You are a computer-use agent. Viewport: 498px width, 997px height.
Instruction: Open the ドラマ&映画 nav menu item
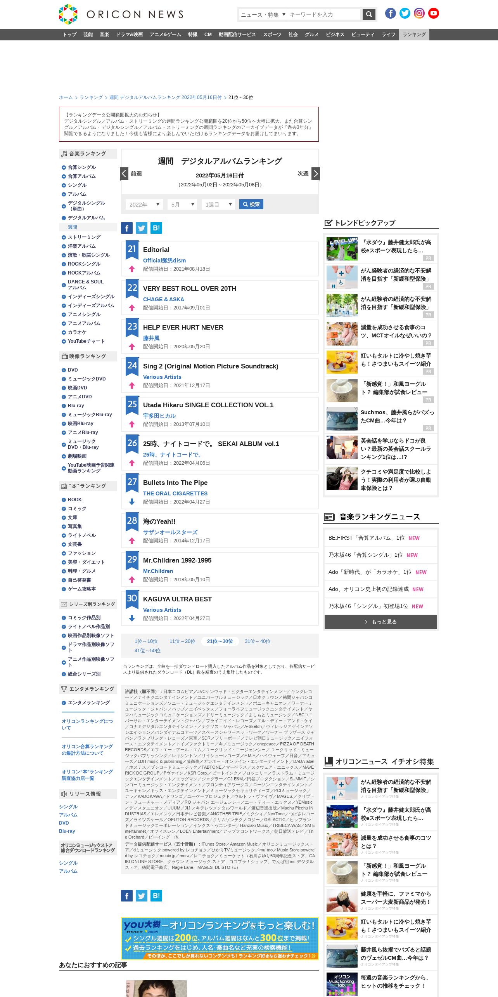130,35
